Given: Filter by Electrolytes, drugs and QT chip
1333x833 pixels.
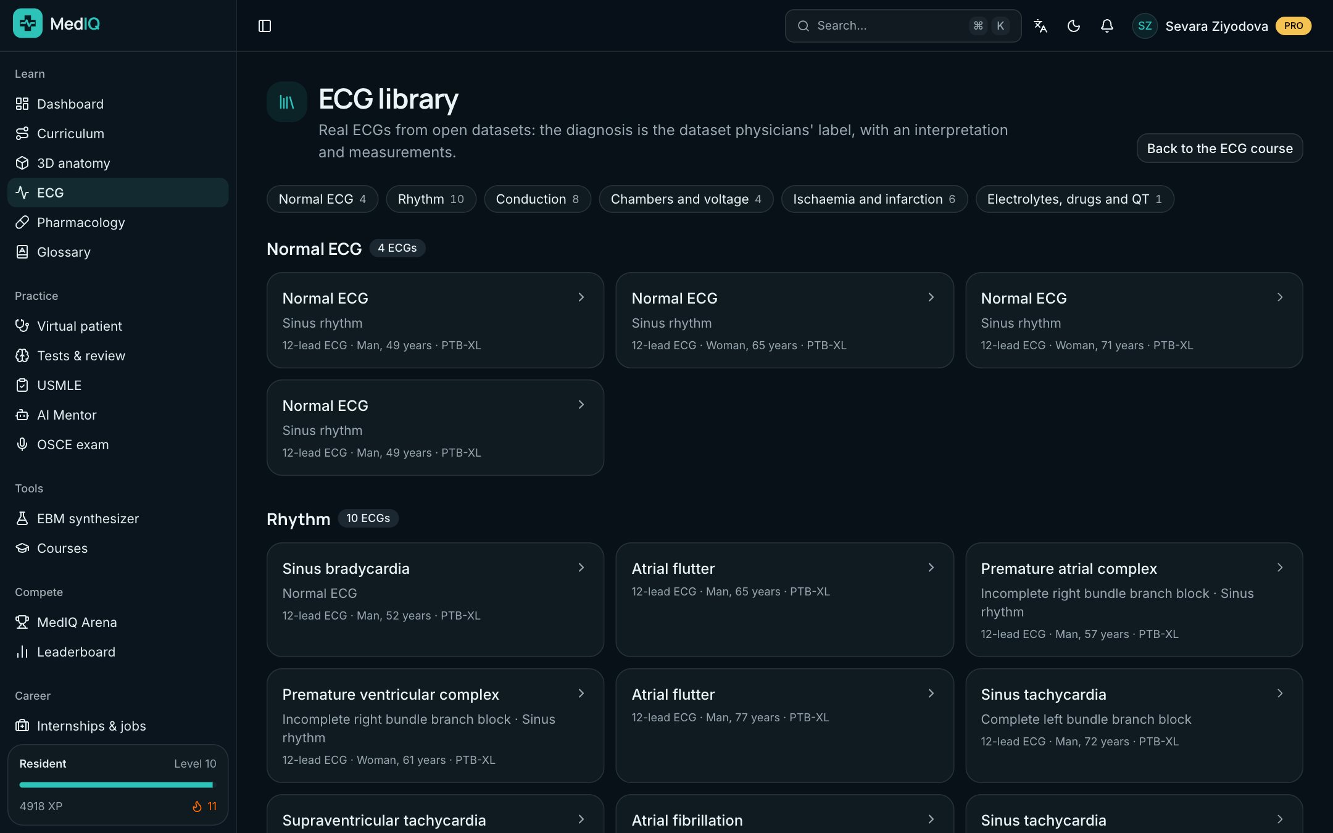Looking at the screenshot, I should (1074, 199).
